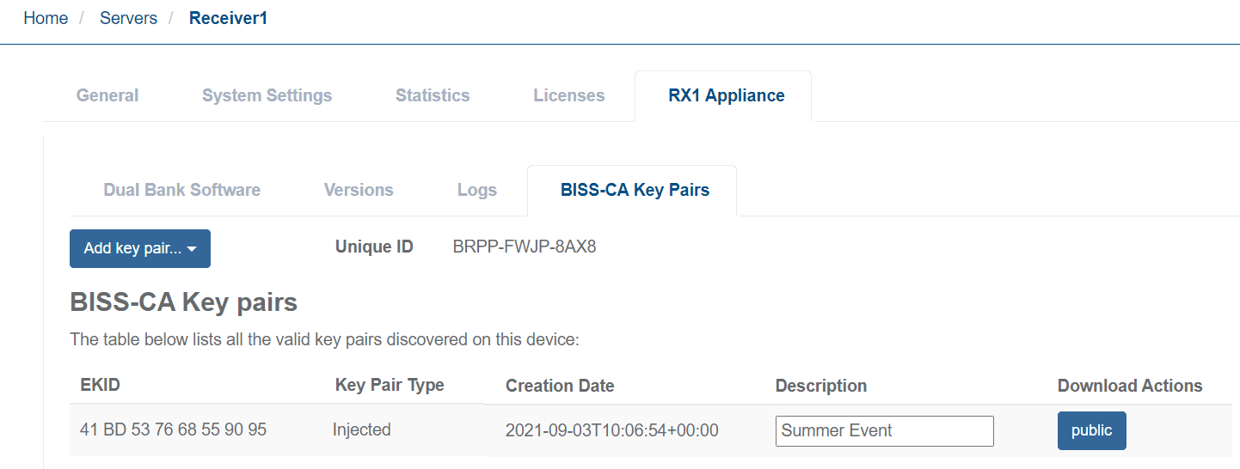Open the System Settings tab

coord(267,96)
